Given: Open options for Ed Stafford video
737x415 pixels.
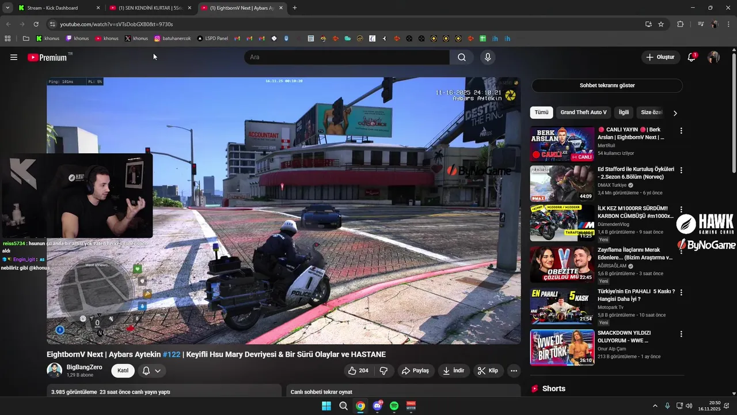Looking at the screenshot, I should [681, 170].
